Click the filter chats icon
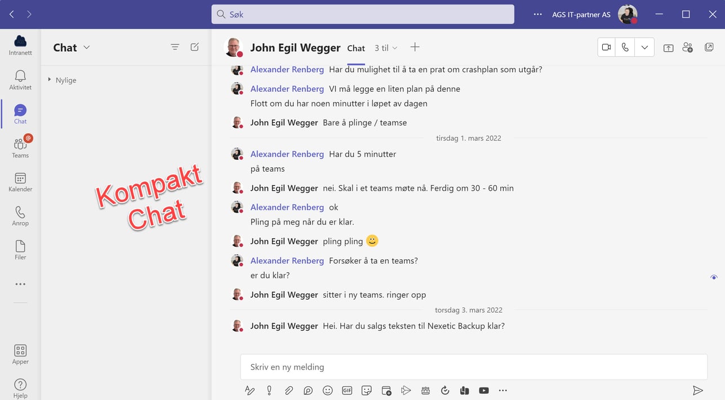 point(175,47)
